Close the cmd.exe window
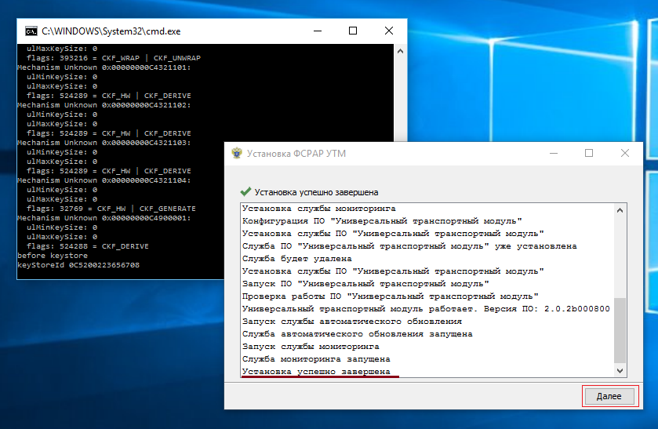The height and width of the screenshot is (429, 658). coord(389,31)
